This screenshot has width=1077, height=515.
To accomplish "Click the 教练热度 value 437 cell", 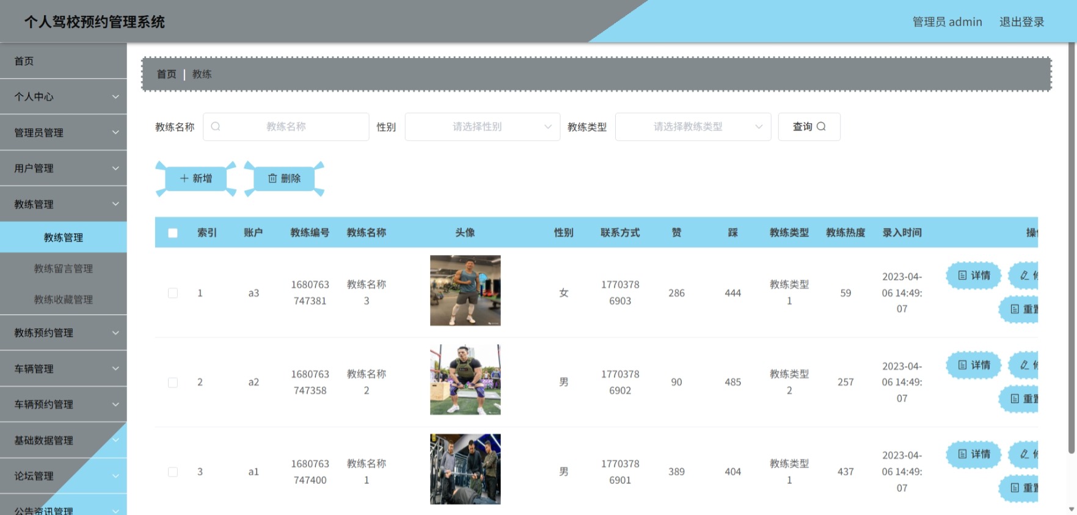I will (845, 472).
